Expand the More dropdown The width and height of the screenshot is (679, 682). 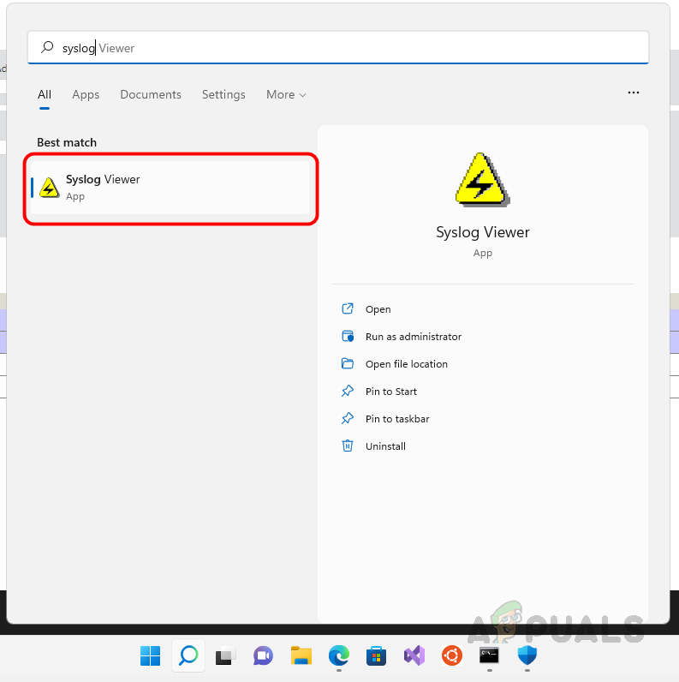coord(286,94)
